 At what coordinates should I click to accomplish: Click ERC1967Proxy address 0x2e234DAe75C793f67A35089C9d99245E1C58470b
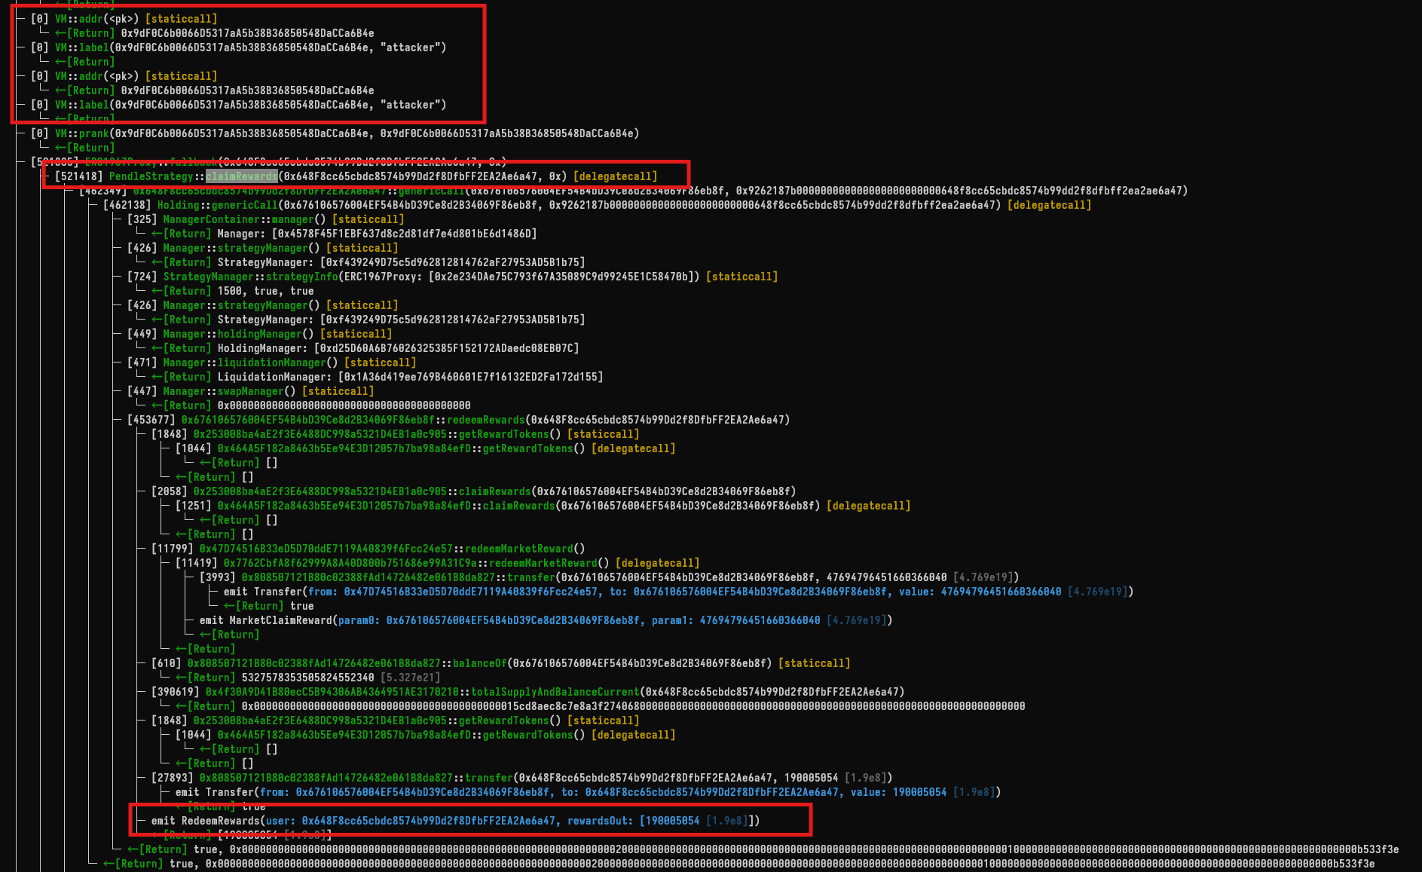click(x=561, y=277)
